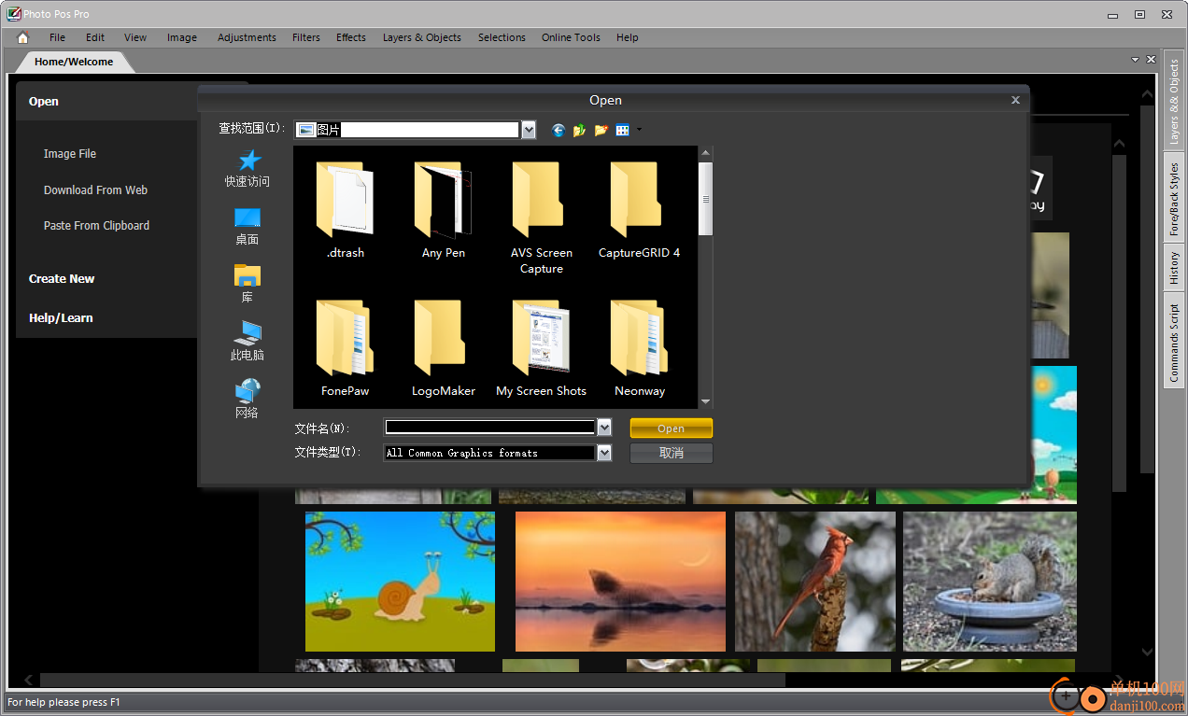Open the Fore/Back Styles side panel
The width and height of the screenshot is (1188, 716).
[1174, 199]
